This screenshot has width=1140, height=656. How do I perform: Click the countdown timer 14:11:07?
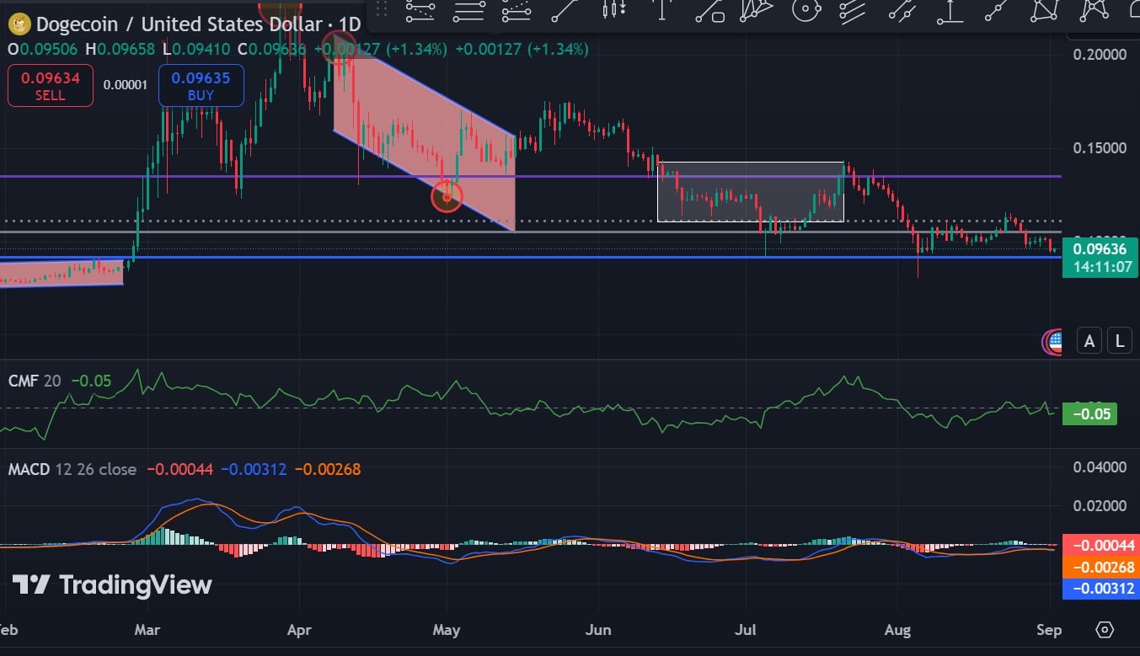(x=1100, y=267)
